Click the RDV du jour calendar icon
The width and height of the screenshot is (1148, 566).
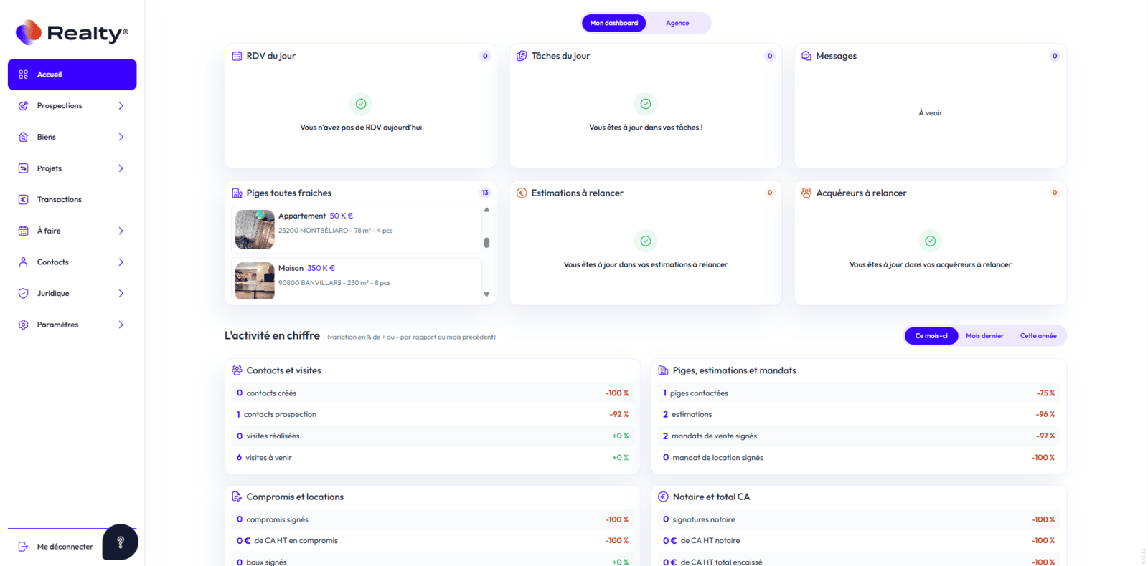tap(237, 56)
